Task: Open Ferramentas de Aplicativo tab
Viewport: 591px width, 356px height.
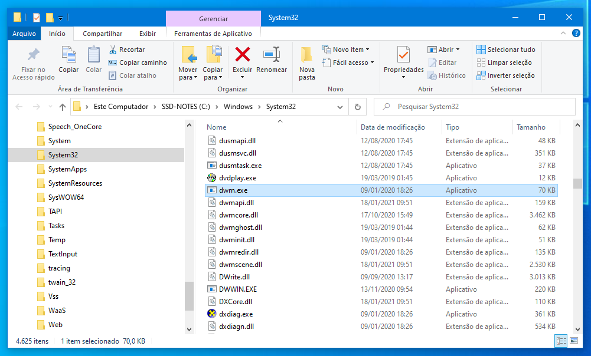Action: tap(213, 34)
